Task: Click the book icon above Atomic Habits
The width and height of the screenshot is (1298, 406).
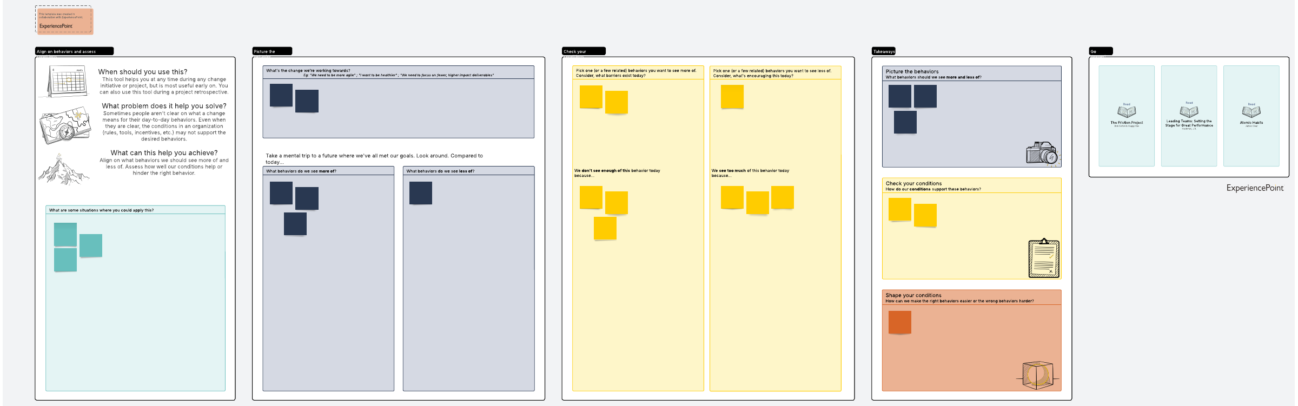Action: pyautogui.click(x=1251, y=112)
